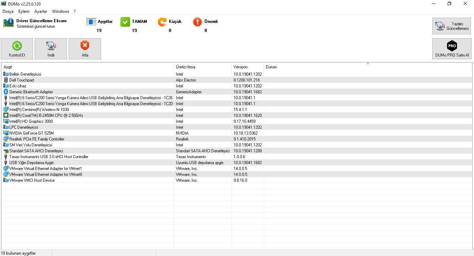The height and width of the screenshot is (256, 474).
Task: Click the orange Küçük update icon
Action: click(x=162, y=22)
